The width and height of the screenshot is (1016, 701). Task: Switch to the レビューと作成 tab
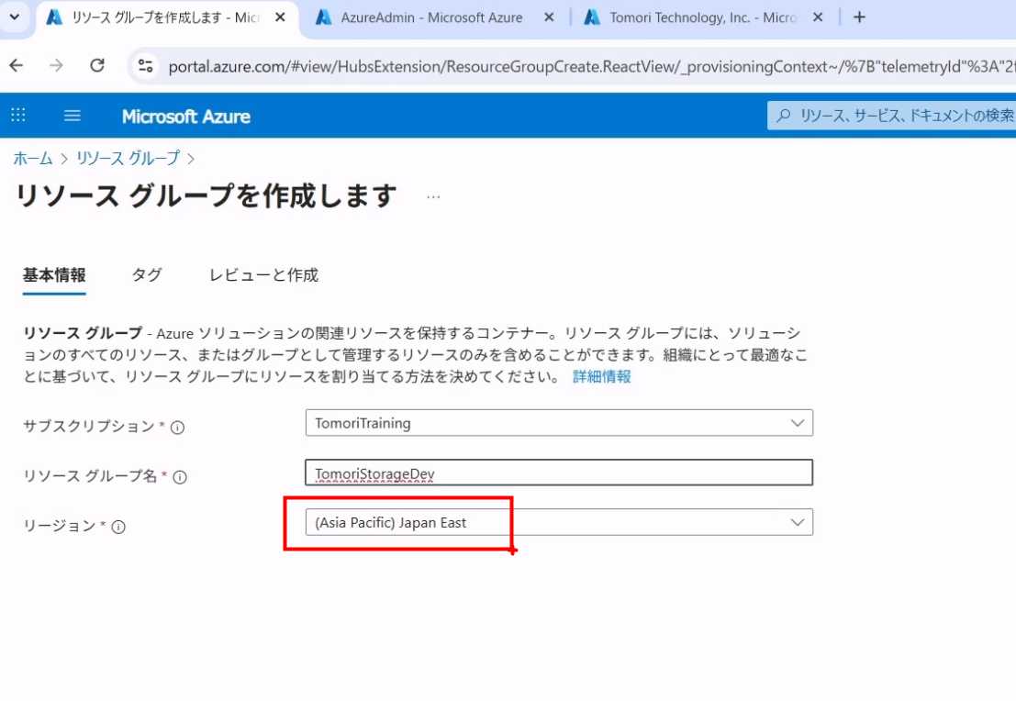[263, 275]
